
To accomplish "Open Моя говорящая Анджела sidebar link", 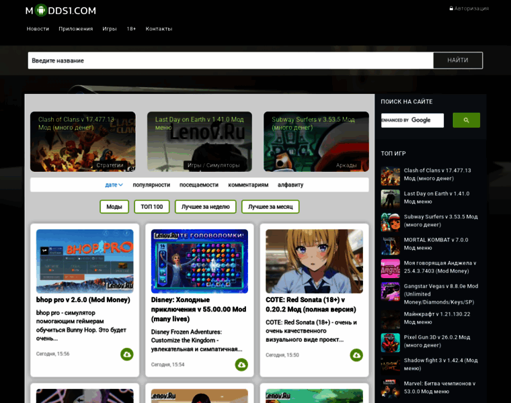I will point(440,267).
